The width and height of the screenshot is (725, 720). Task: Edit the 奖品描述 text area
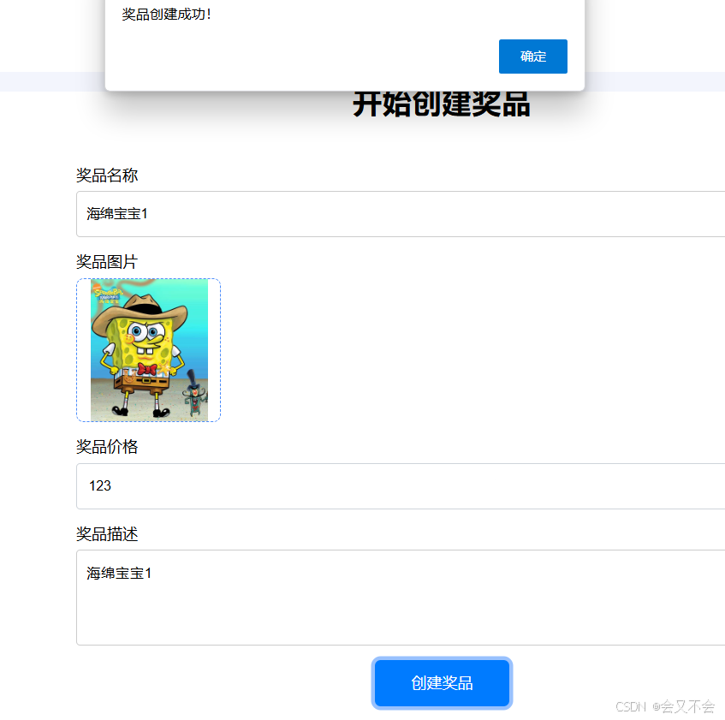point(401,597)
